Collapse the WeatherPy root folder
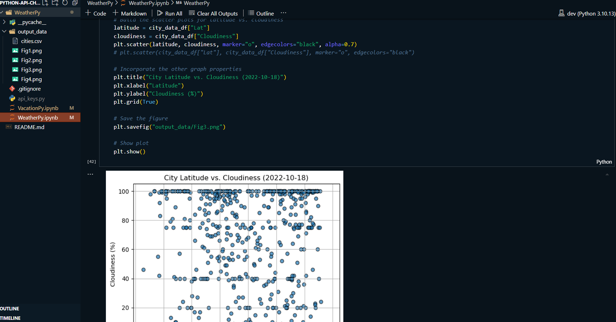This screenshot has height=322, width=616. tap(2, 12)
